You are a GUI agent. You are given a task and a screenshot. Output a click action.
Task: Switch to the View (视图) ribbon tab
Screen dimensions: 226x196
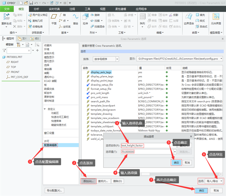coord(103,9)
